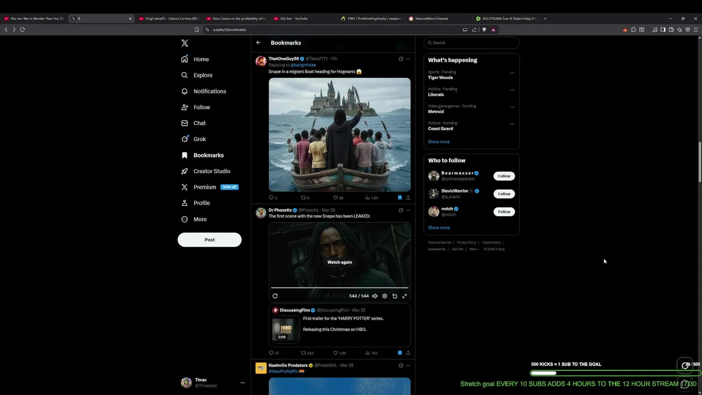Screen dimensions: 702x395
Task: Expand the More menu in the sidebar
Action: click(194, 219)
